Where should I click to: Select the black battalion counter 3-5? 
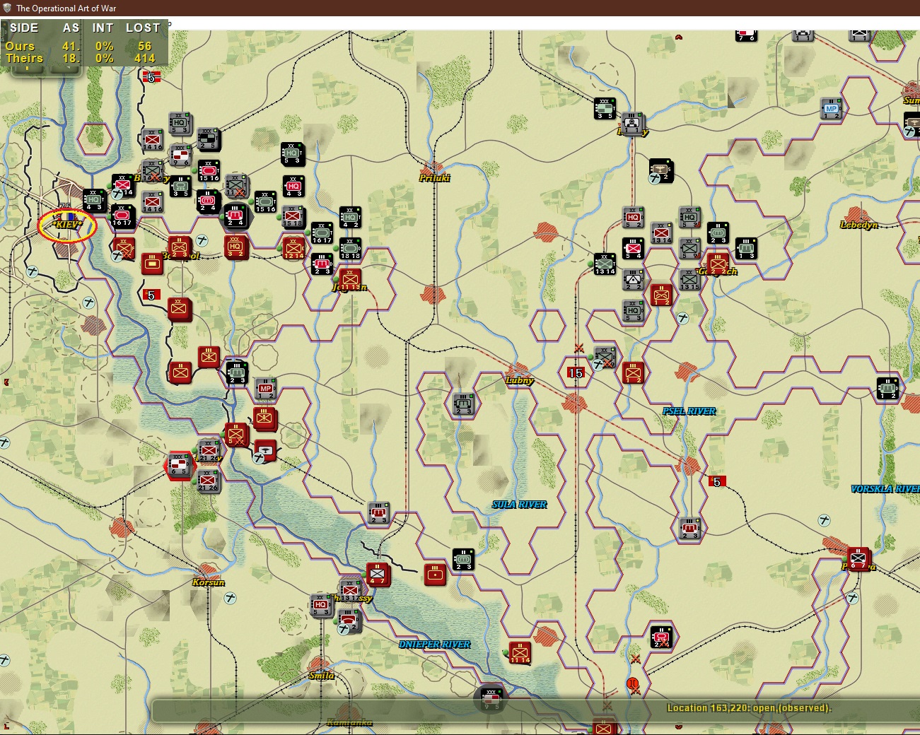click(180, 187)
